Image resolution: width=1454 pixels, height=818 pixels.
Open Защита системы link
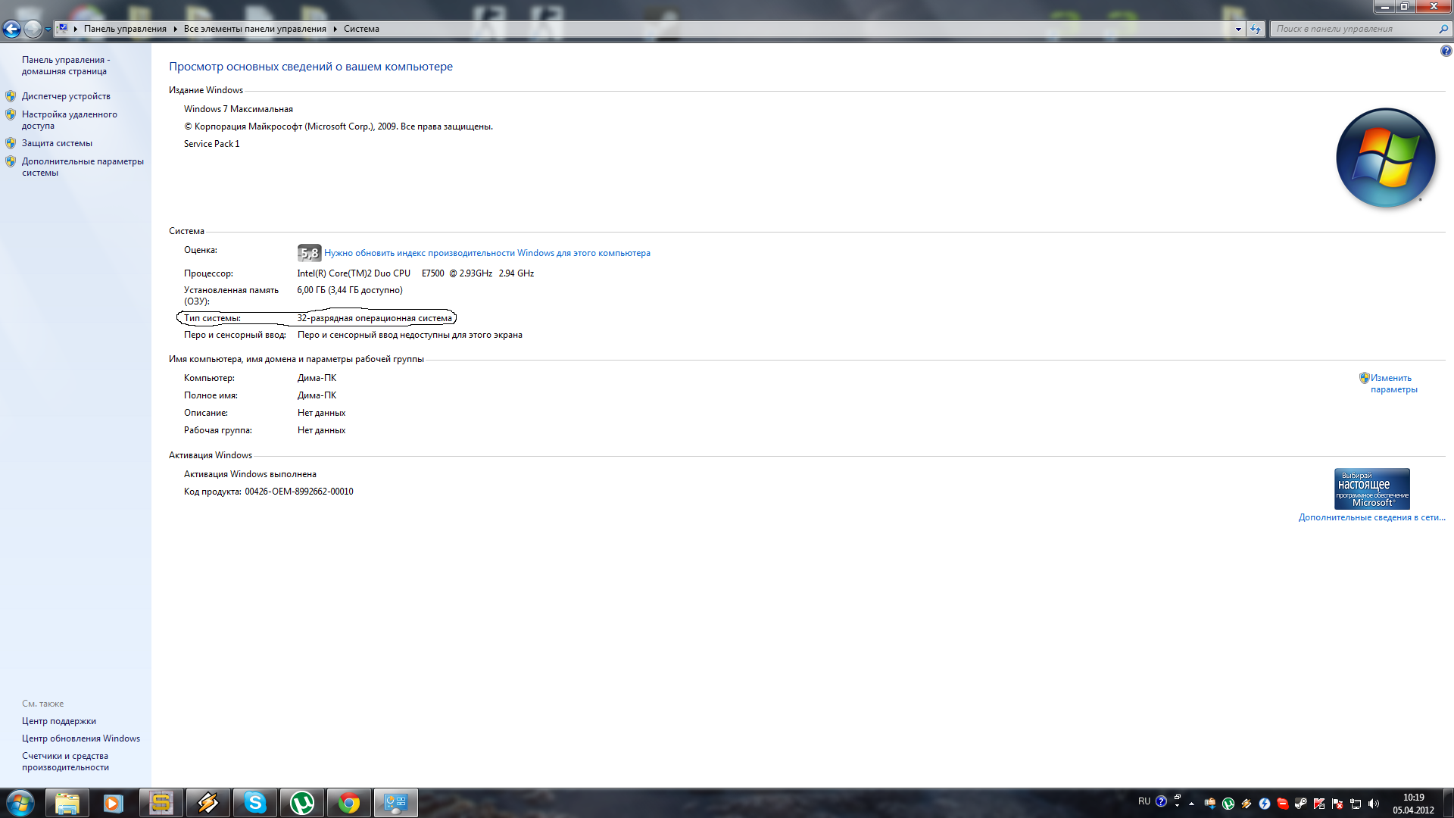coord(57,143)
